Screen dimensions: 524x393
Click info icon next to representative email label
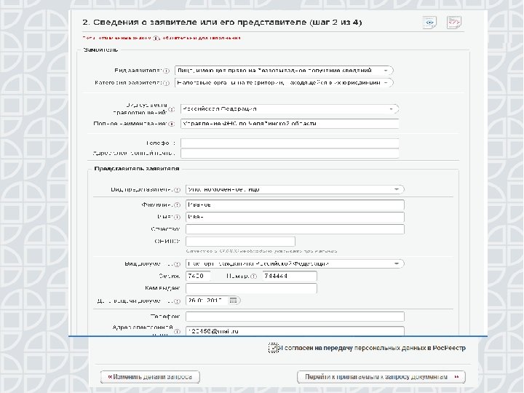177,332
